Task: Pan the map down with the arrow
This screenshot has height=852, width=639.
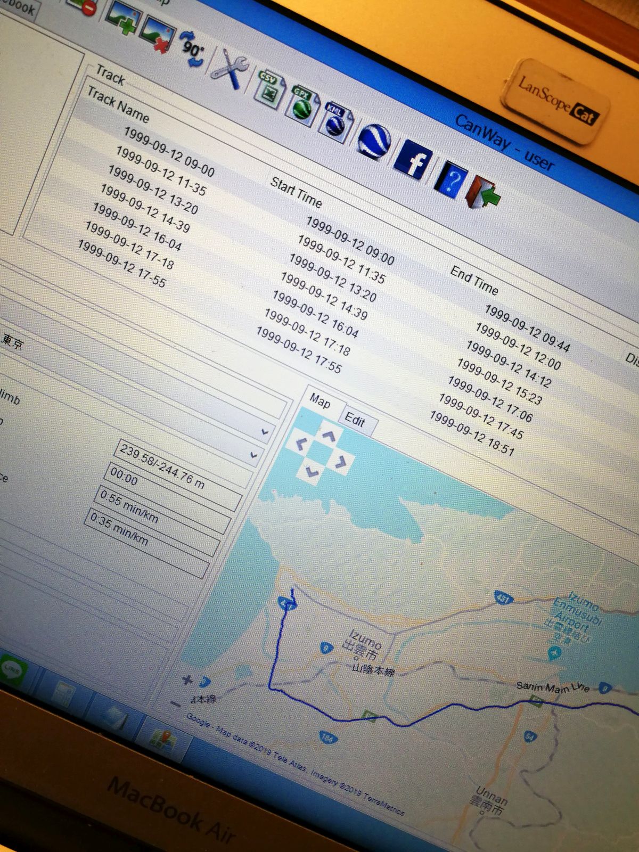Action: [x=312, y=472]
